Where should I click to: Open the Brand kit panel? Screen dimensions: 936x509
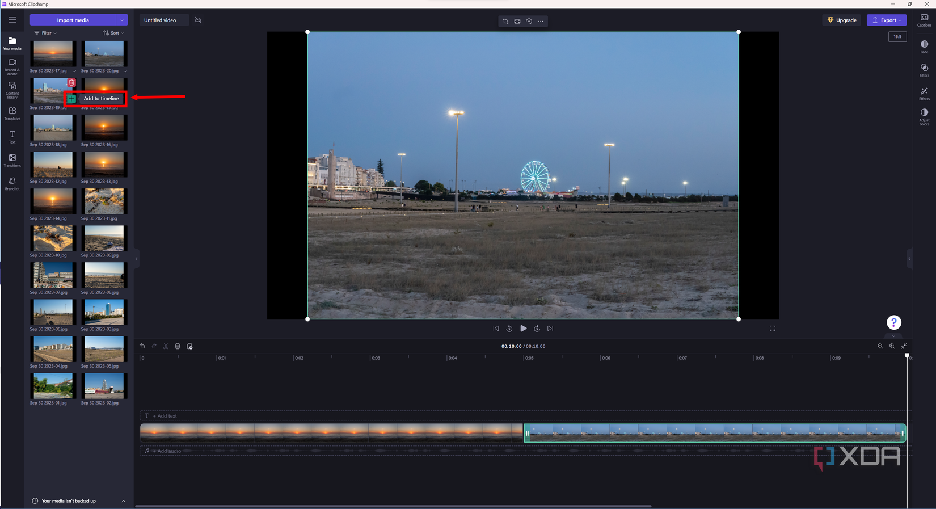(x=12, y=184)
